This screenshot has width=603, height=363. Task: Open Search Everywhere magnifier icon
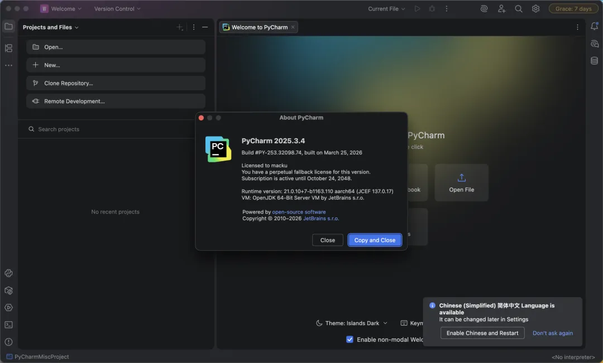click(518, 8)
